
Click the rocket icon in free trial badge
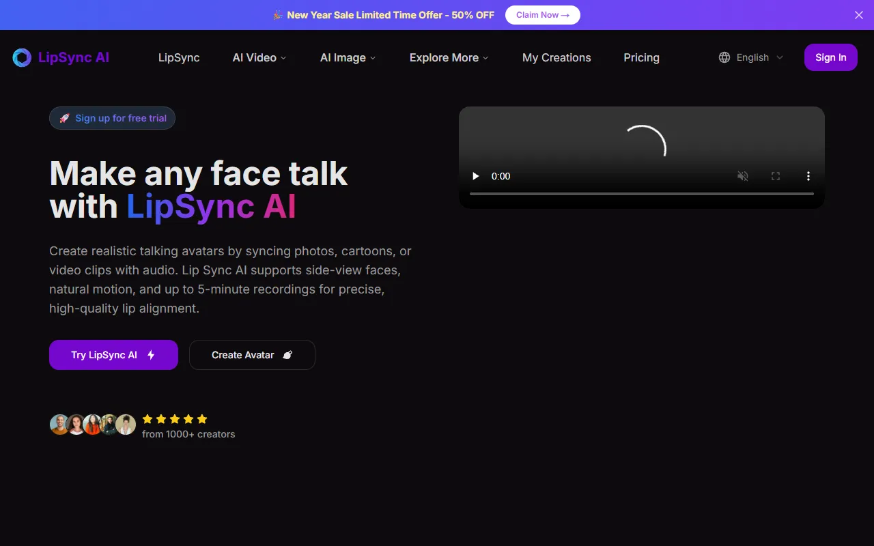click(x=64, y=118)
